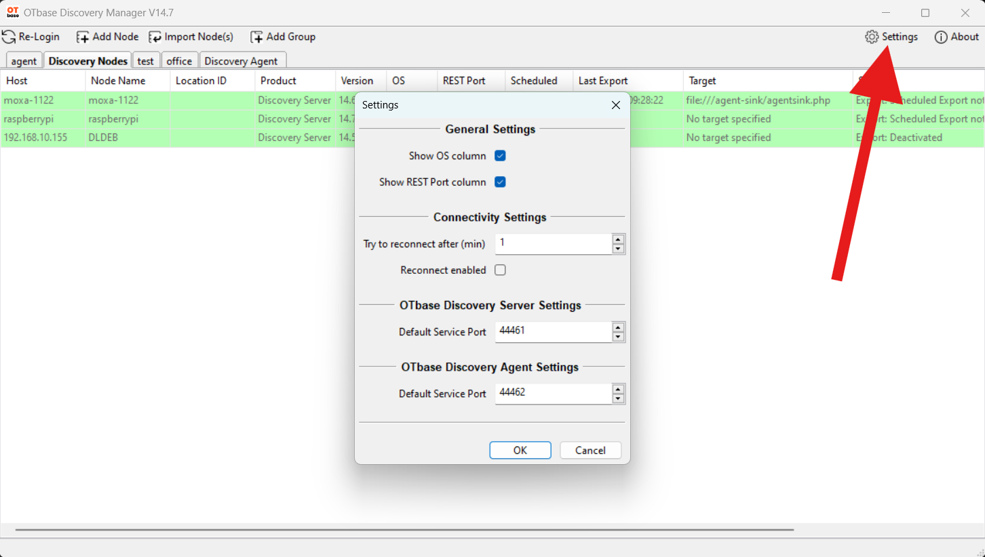Increase Discovery Server port 44461 up arrow
The height and width of the screenshot is (557, 985).
pyautogui.click(x=618, y=327)
